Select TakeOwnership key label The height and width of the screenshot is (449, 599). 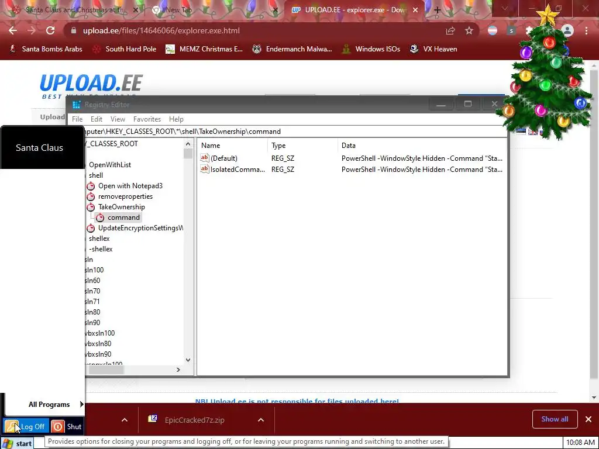[122, 207]
